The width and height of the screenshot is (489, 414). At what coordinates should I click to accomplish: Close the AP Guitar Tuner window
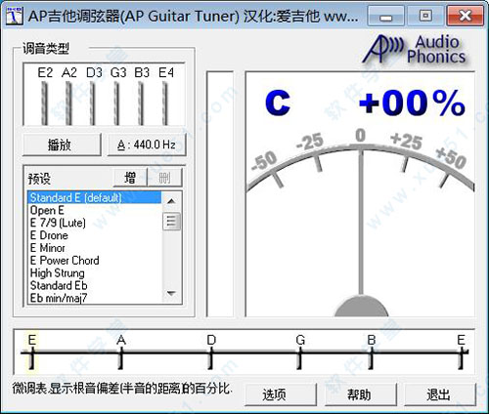[466, 16]
